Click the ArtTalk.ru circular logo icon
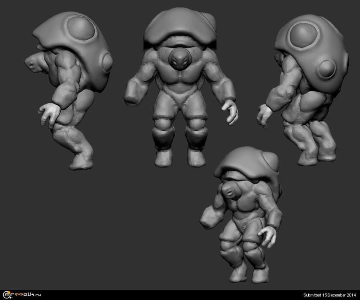The width and height of the screenshot is (360, 300). tap(6, 294)
